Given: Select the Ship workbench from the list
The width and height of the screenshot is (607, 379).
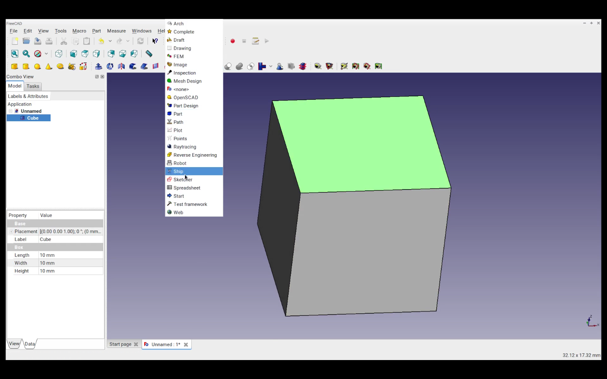Looking at the screenshot, I should click(194, 171).
